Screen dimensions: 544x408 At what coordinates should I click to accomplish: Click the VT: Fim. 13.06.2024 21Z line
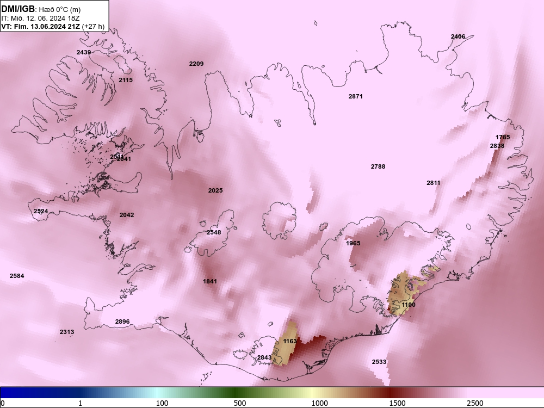click(x=53, y=26)
